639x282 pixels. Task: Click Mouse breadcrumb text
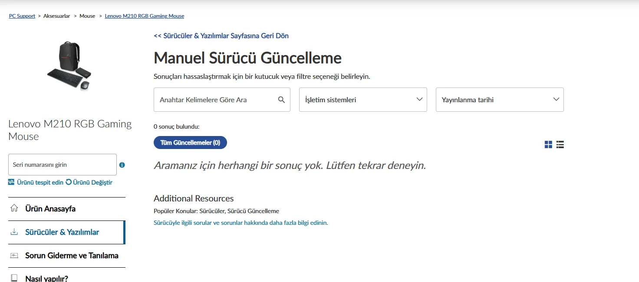click(x=87, y=16)
